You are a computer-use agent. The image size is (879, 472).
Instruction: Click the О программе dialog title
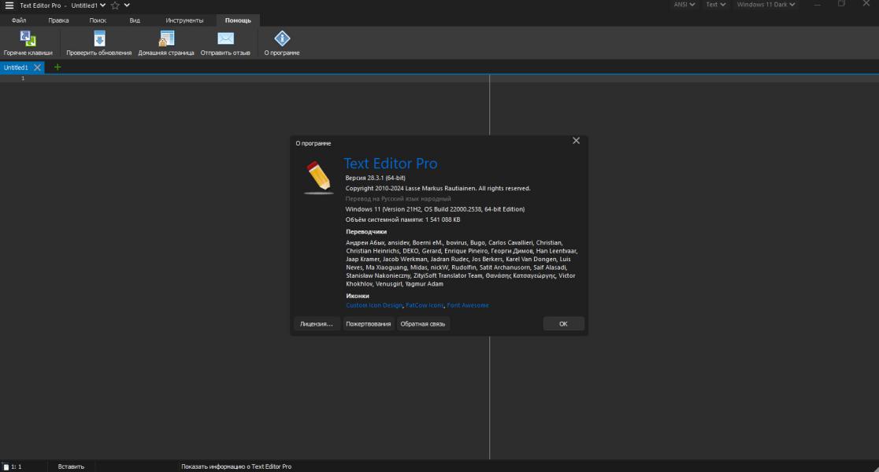coord(313,143)
